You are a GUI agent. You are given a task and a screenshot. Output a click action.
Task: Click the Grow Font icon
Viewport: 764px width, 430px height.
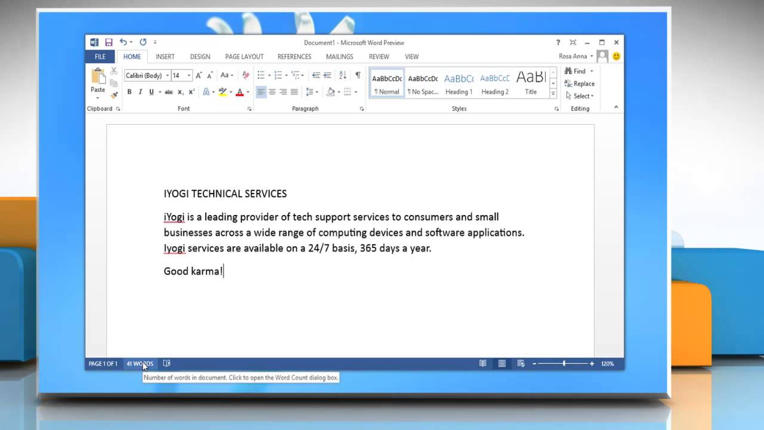[x=199, y=76]
